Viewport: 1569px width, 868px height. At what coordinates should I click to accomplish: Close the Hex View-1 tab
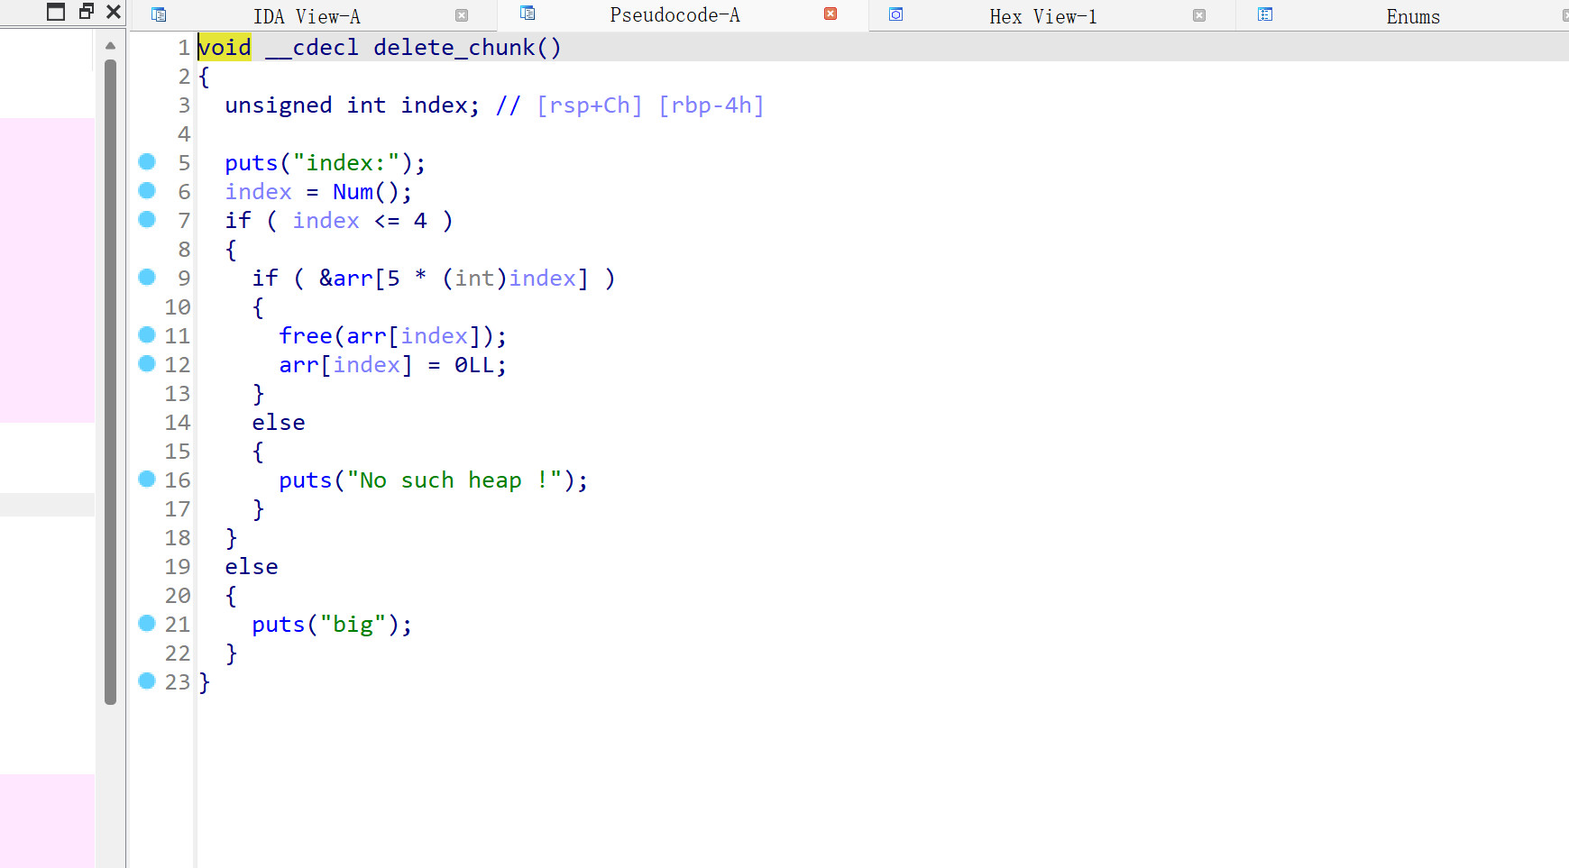coord(1199,15)
